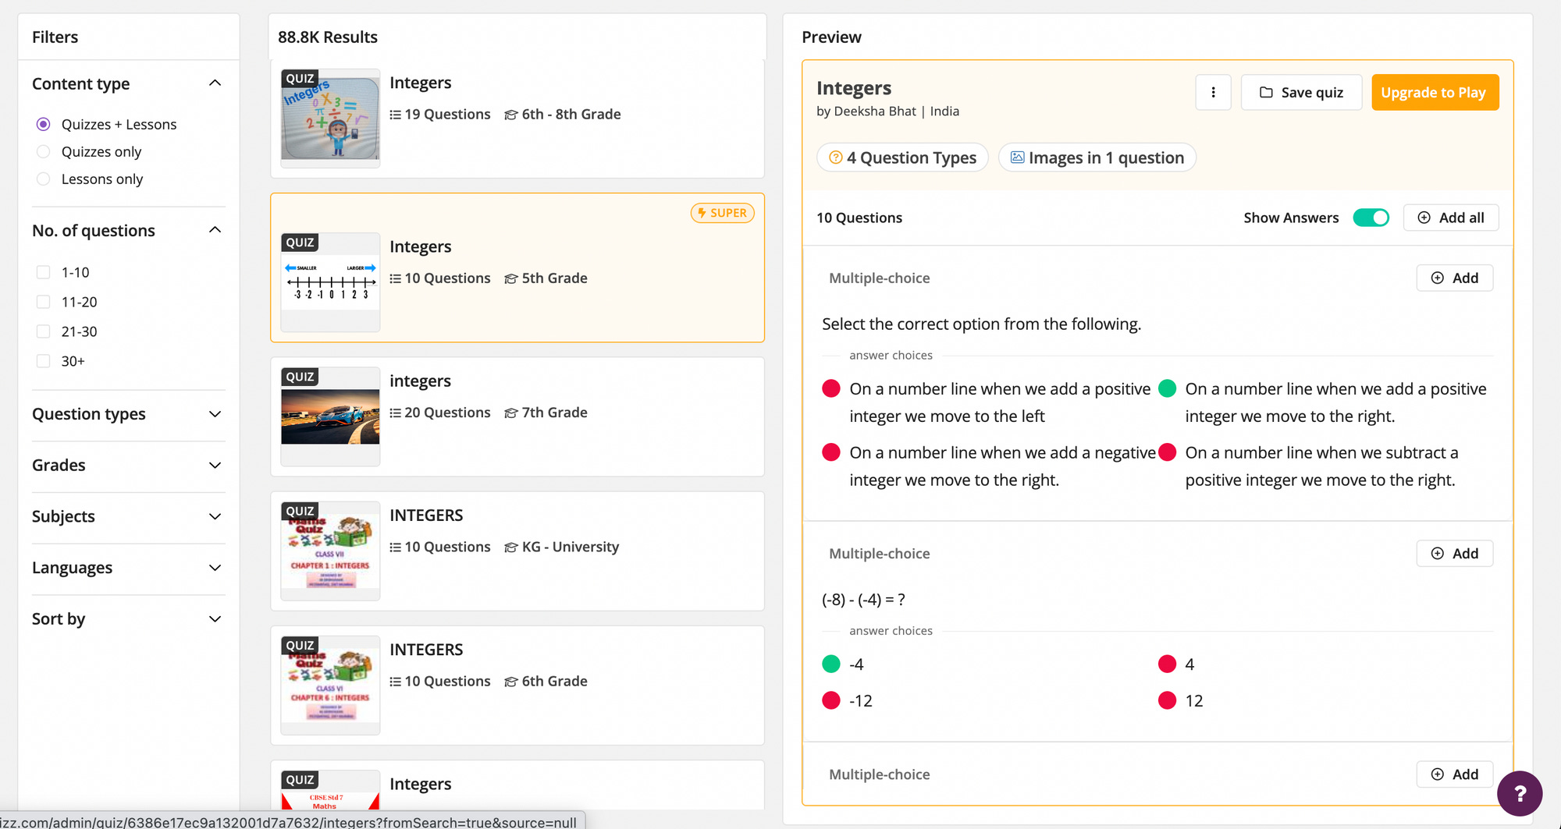Open the 5th Grade Integers number line thumbnail
Image resolution: width=1561 pixels, height=829 pixels.
(x=330, y=282)
